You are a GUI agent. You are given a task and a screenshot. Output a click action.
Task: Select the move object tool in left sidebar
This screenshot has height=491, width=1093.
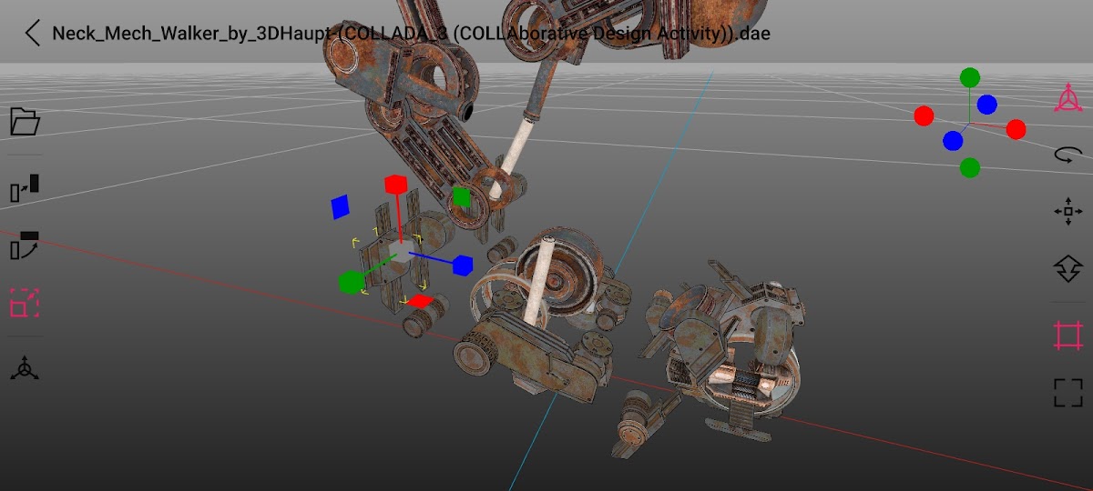[x=25, y=187]
